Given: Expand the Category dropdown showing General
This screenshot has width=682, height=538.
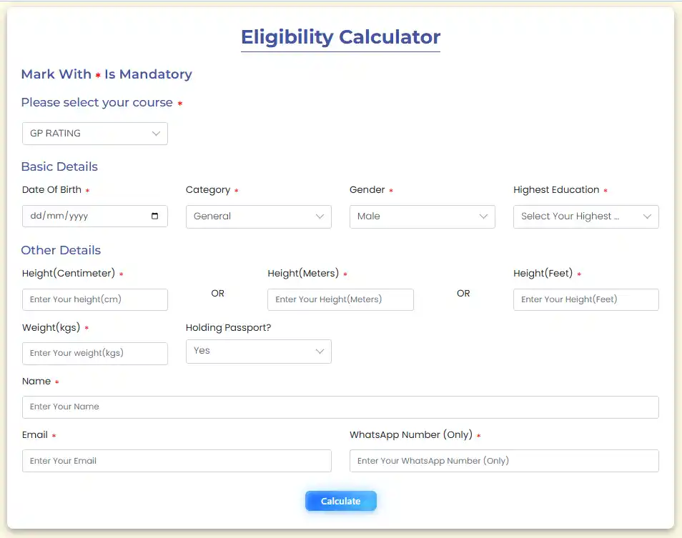Looking at the screenshot, I should (x=258, y=216).
